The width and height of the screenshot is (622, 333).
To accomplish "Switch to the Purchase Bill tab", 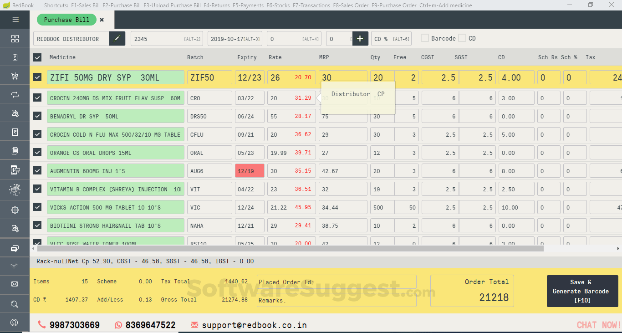I will click(66, 20).
